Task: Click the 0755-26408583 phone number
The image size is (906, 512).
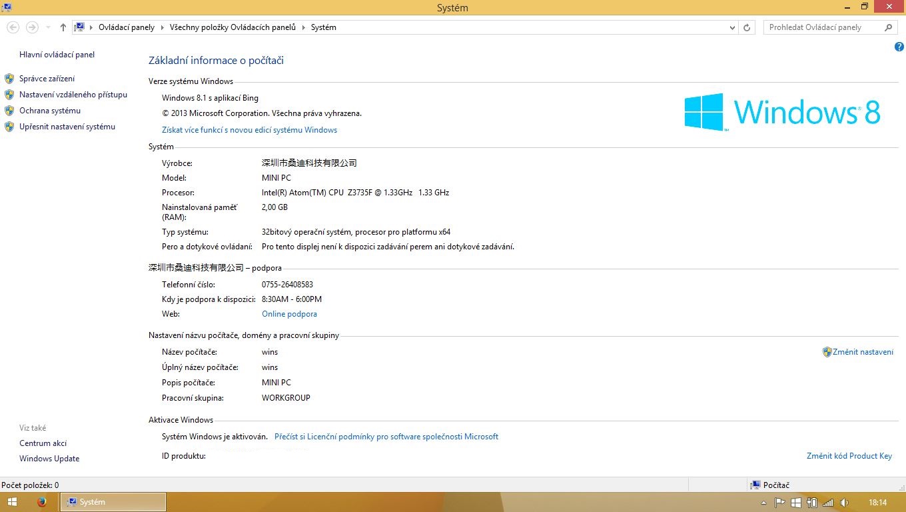Action: pos(288,285)
